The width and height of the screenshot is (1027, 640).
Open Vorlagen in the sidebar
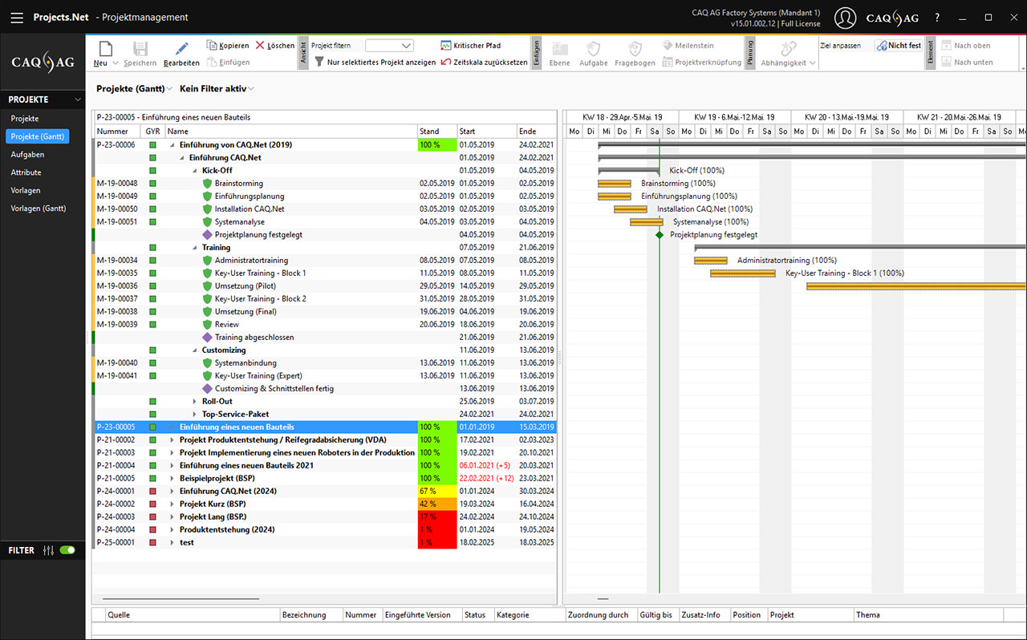(x=26, y=190)
